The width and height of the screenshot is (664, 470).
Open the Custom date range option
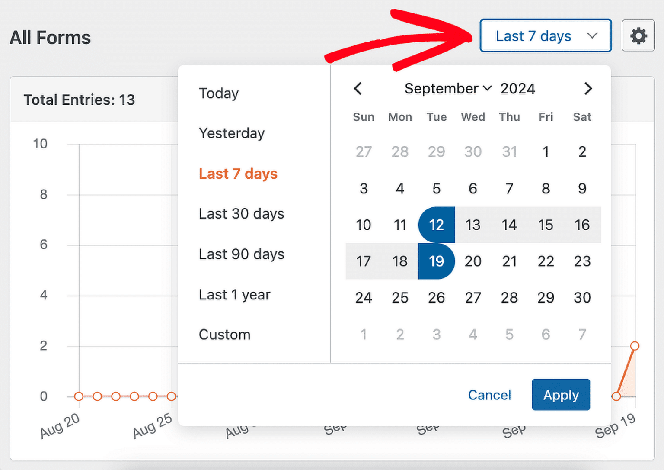pos(224,335)
